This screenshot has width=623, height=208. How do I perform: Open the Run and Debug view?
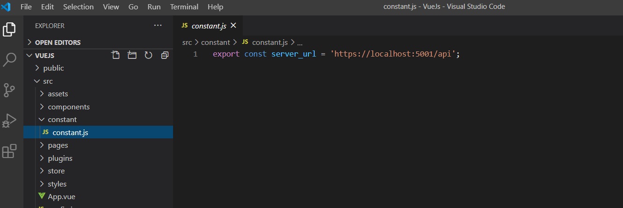coord(9,120)
